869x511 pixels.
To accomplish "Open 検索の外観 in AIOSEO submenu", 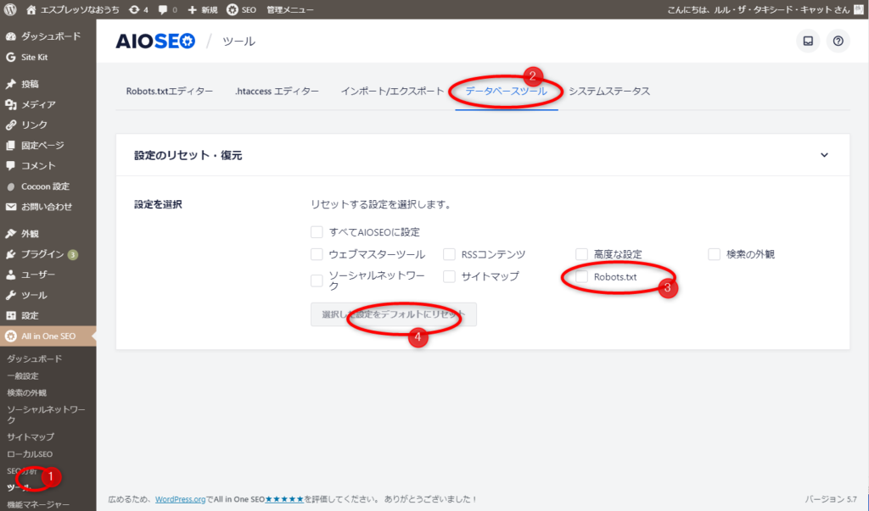I will [26, 393].
